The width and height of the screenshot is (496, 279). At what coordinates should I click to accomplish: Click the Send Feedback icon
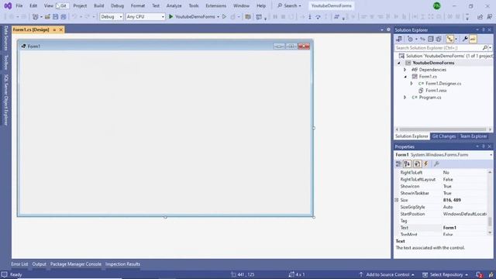(x=489, y=17)
